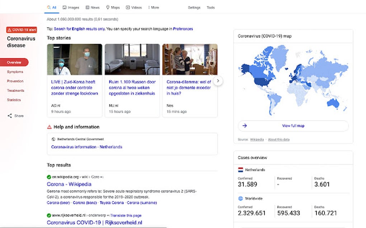Click the next arrow on Top stories carousel
Viewport: 366px width, 228px height.
[218, 81]
